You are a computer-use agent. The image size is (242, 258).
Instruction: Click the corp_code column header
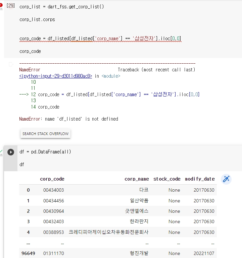tap(52, 179)
